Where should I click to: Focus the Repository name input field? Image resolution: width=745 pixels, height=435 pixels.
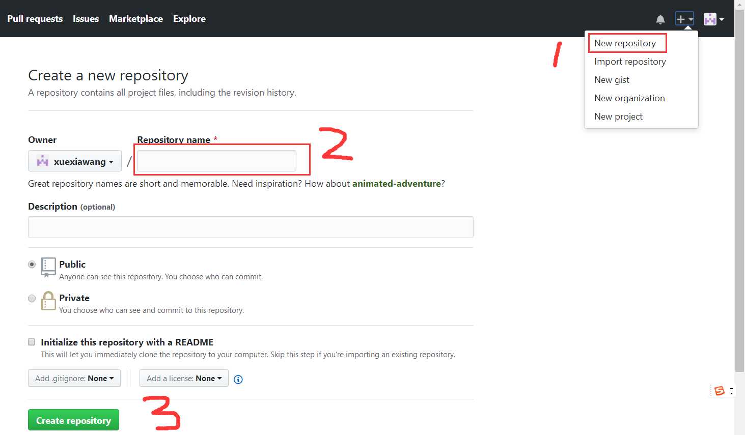(216, 161)
